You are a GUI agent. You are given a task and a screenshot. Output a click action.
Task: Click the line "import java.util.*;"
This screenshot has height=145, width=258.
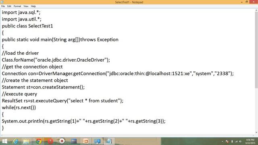point(21,19)
